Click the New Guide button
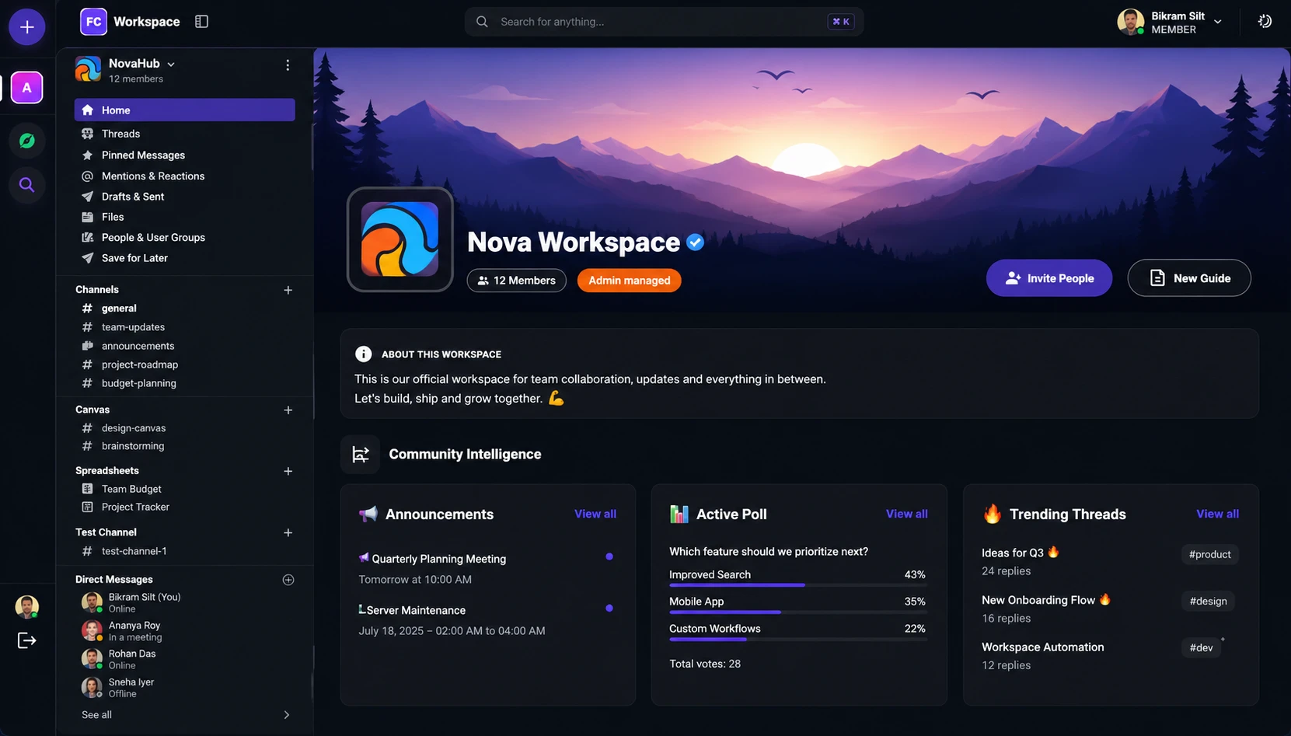This screenshot has width=1291, height=736. point(1189,278)
